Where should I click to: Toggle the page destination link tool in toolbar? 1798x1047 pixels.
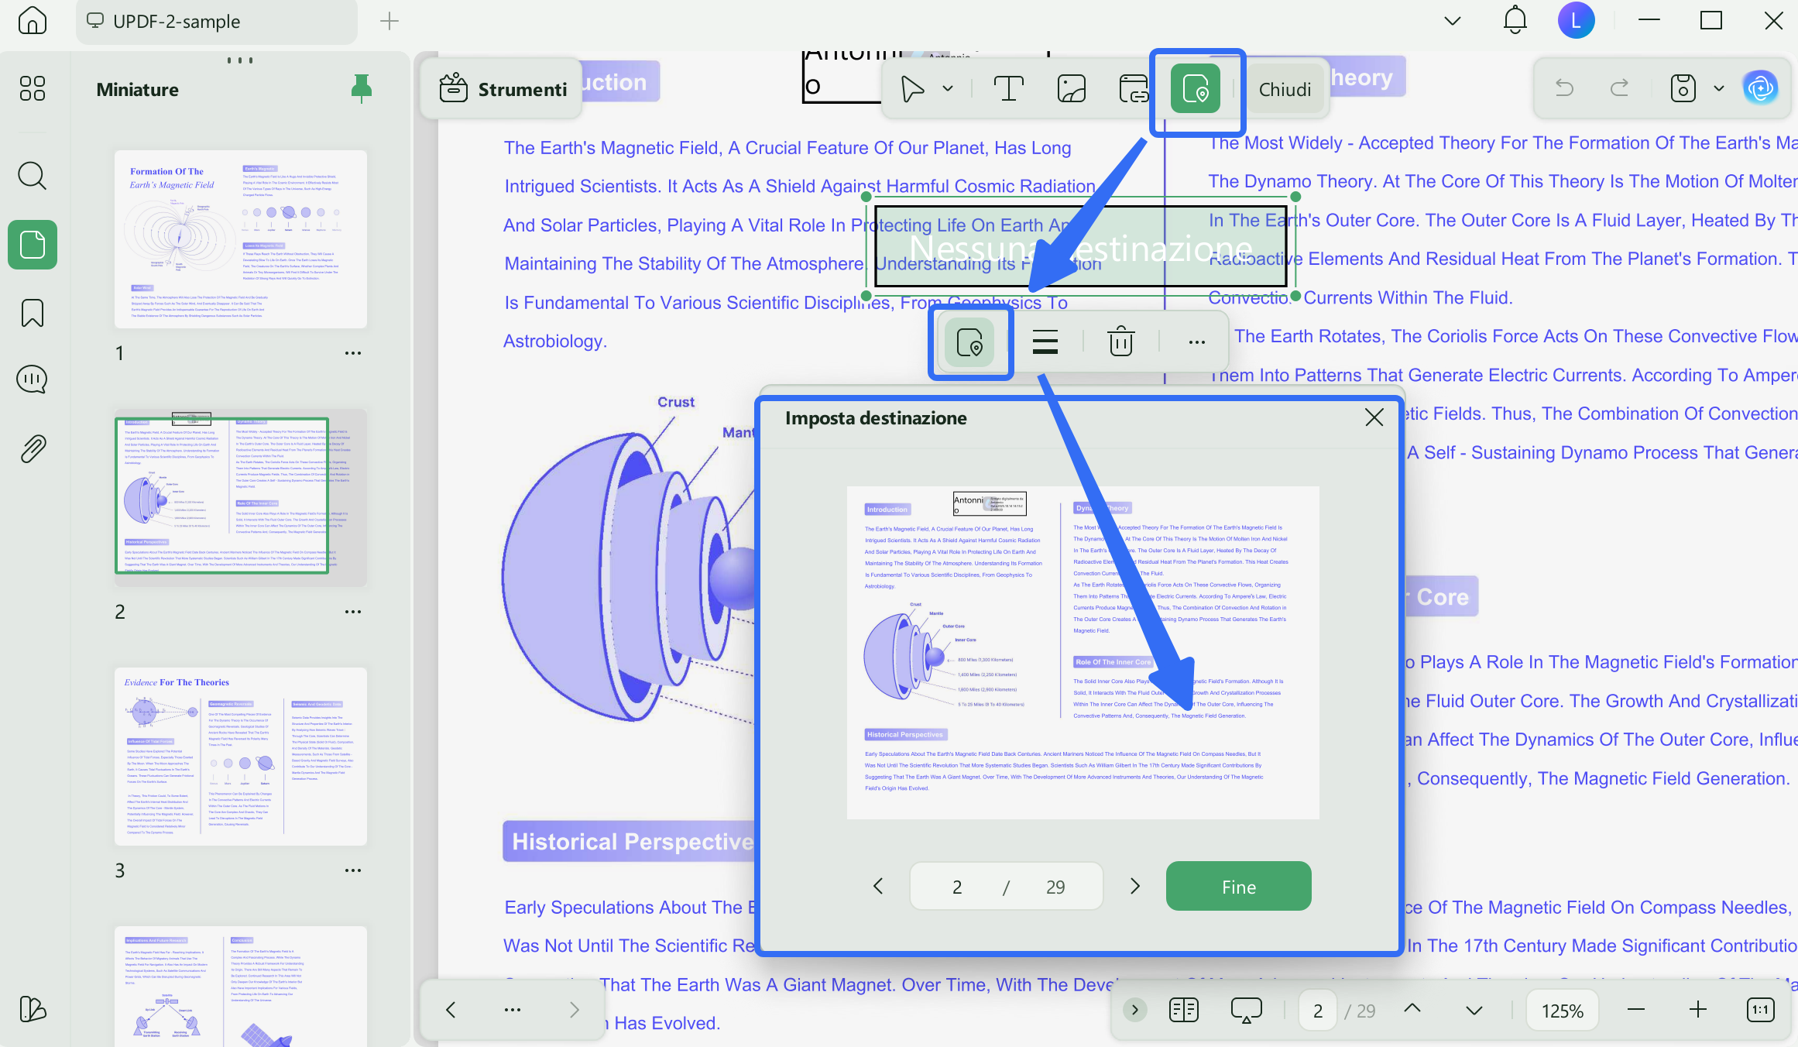[1196, 89]
